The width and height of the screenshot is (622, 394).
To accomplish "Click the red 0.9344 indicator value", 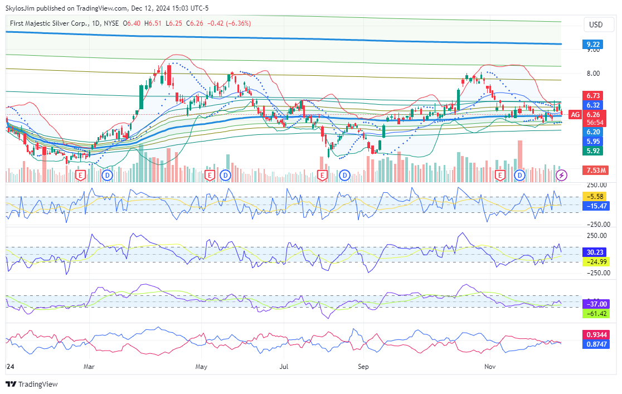I will 596,334.
